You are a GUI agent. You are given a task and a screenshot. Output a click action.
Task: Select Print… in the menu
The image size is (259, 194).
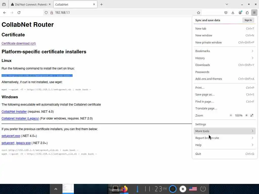coord(225,88)
